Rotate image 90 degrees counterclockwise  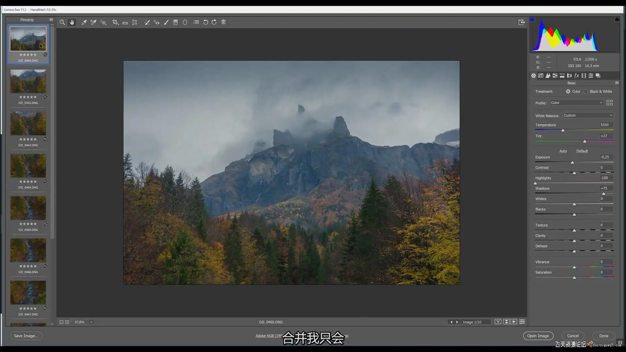[205, 22]
